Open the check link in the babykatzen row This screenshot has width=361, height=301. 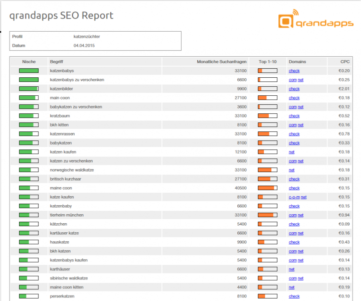[294, 143]
